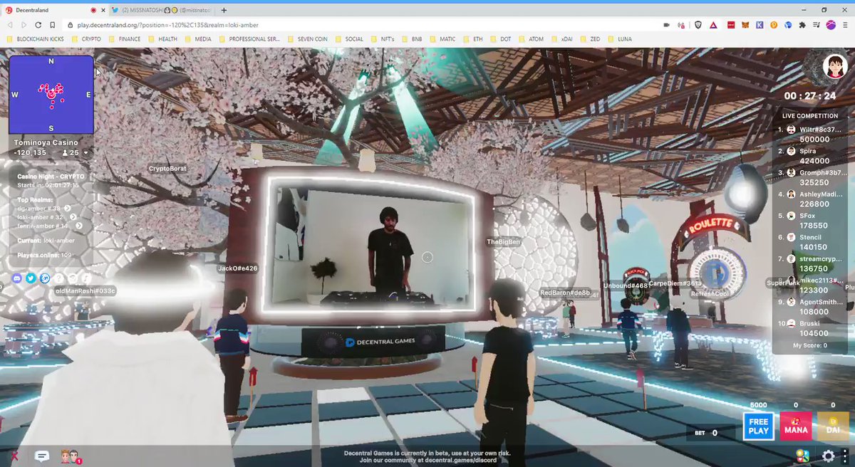The image size is (855, 467).
Task: Open the Twitter link icon
Action: [31, 278]
